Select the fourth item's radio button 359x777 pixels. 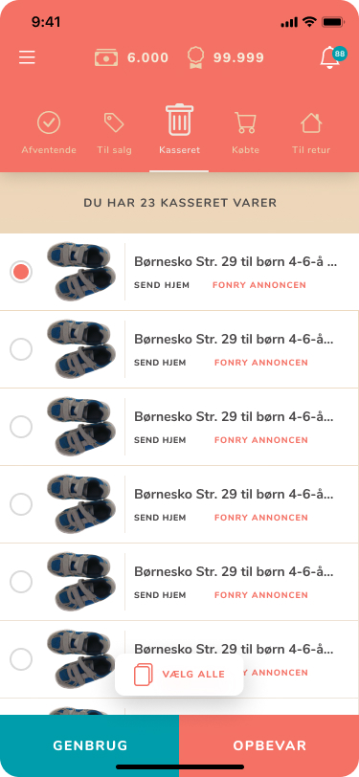pos(21,504)
